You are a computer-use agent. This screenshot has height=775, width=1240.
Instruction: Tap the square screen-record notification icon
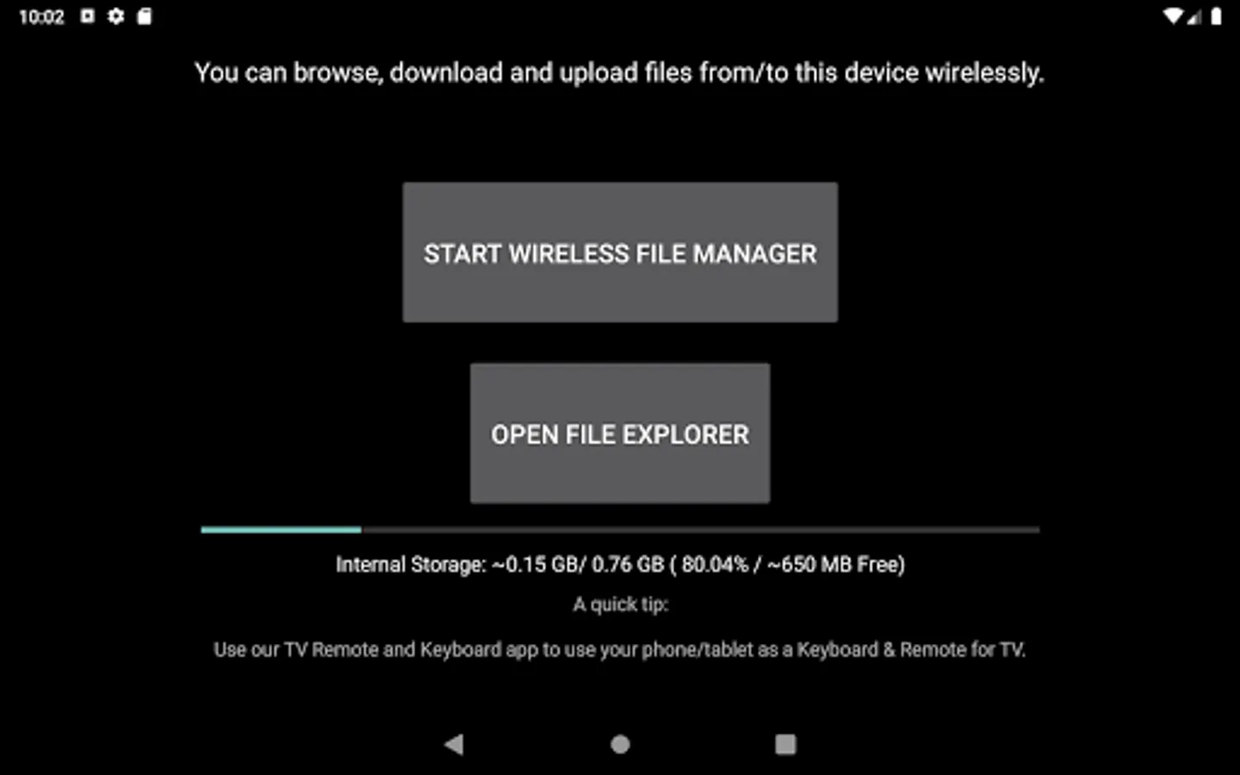click(88, 16)
